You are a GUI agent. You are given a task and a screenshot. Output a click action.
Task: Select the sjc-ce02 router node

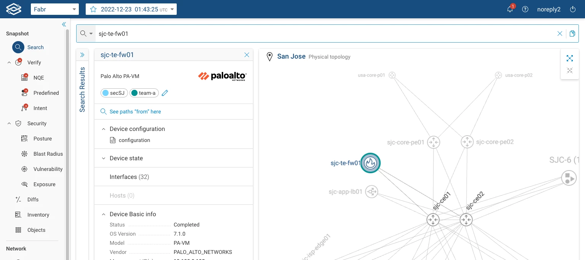(466, 220)
